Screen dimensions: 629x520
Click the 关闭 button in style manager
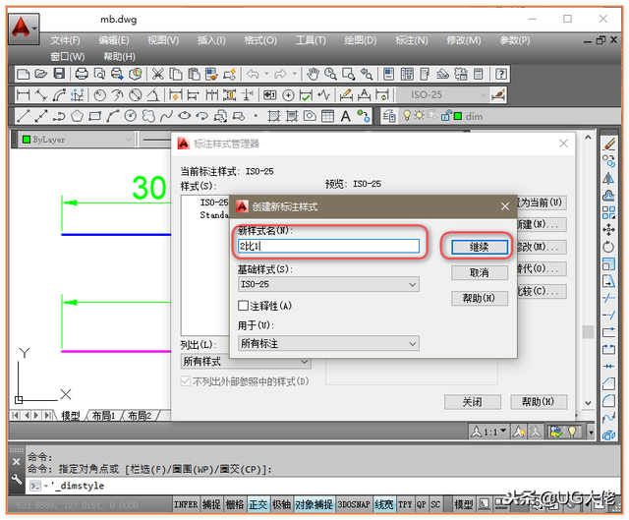pyautogui.click(x=473, y=402)
